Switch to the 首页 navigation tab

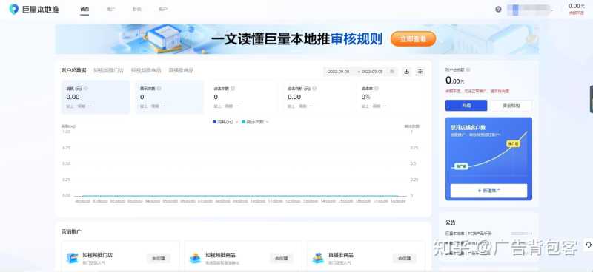(85, 10)
